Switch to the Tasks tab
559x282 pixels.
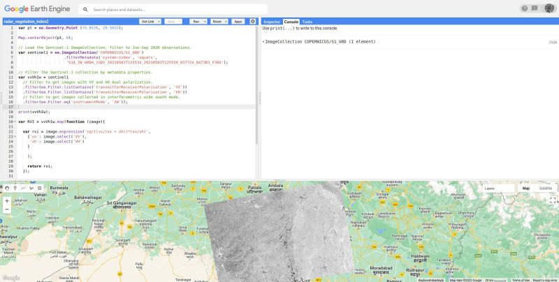[x=307, y=22]
